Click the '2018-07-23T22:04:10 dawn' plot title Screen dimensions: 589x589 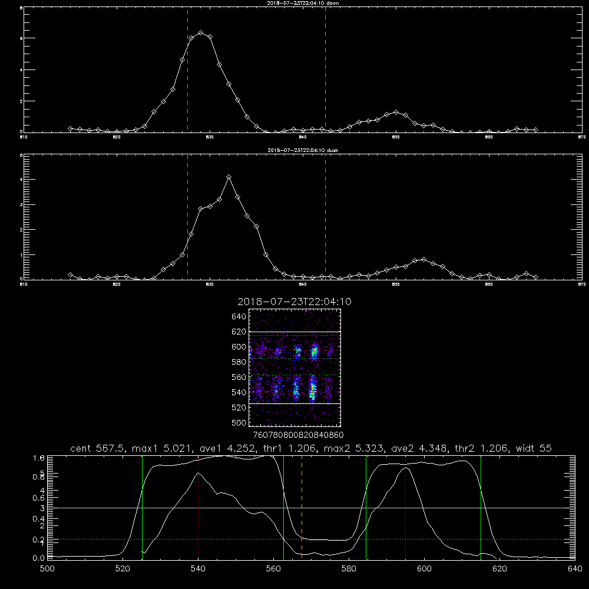pyautogui.click(x=303, y=3)
